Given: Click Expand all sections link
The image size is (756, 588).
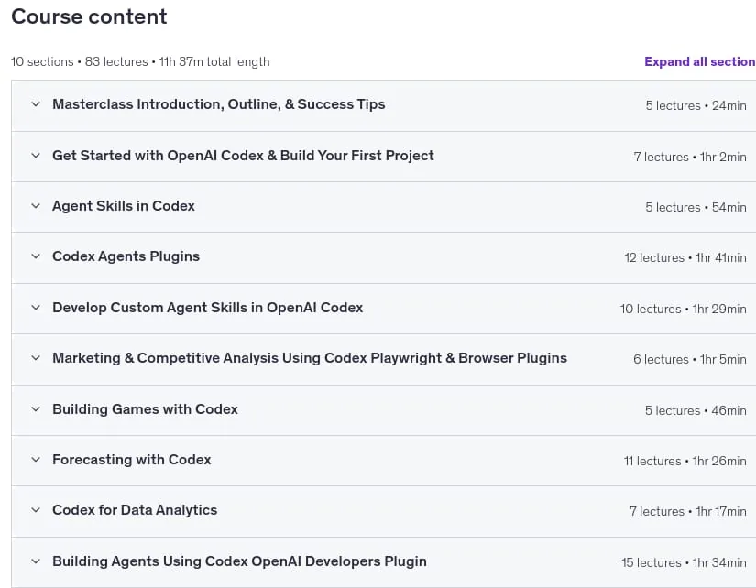Looking at the screenshot, I should pyautogui.click(x=699, y=61).
